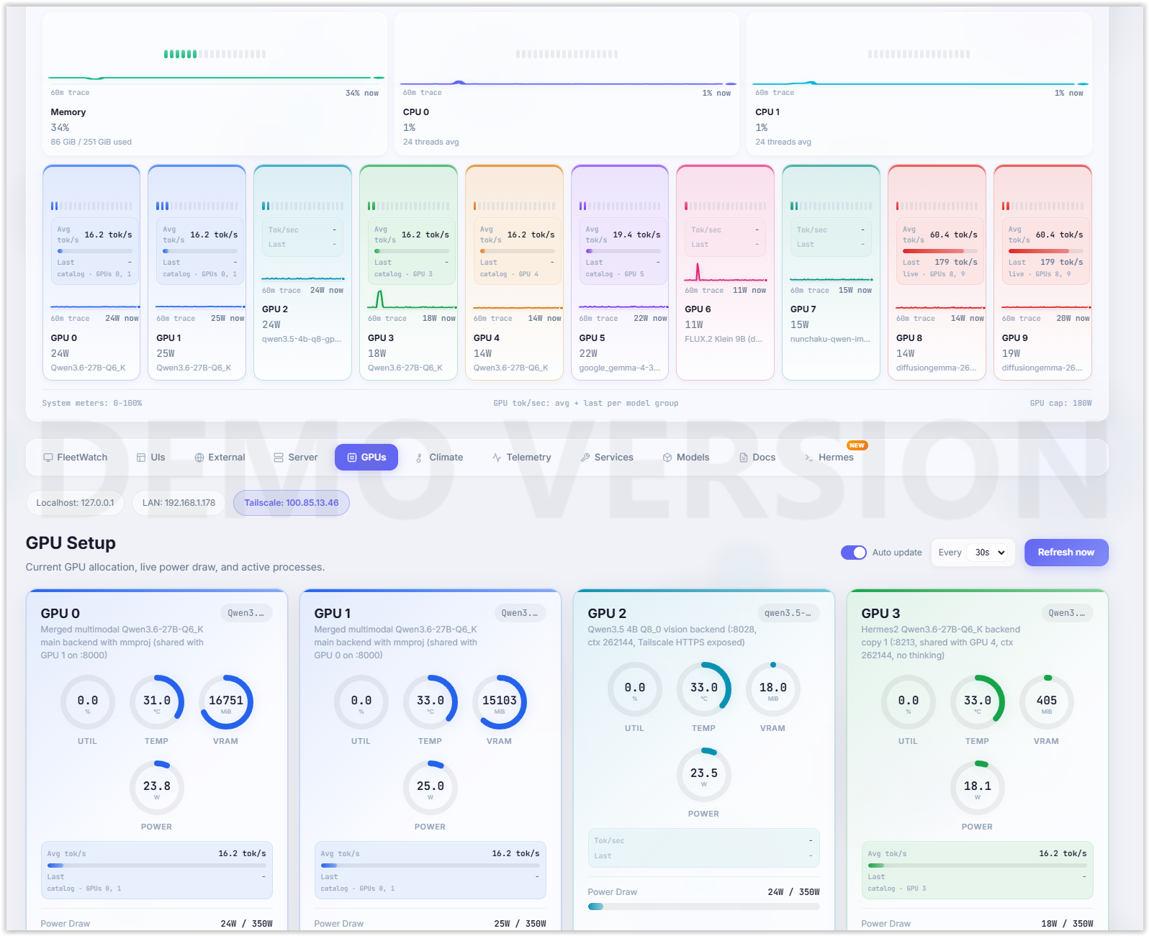The image size is (1149, 936).
Task: Click the Models cube icon
Action: 667,458
